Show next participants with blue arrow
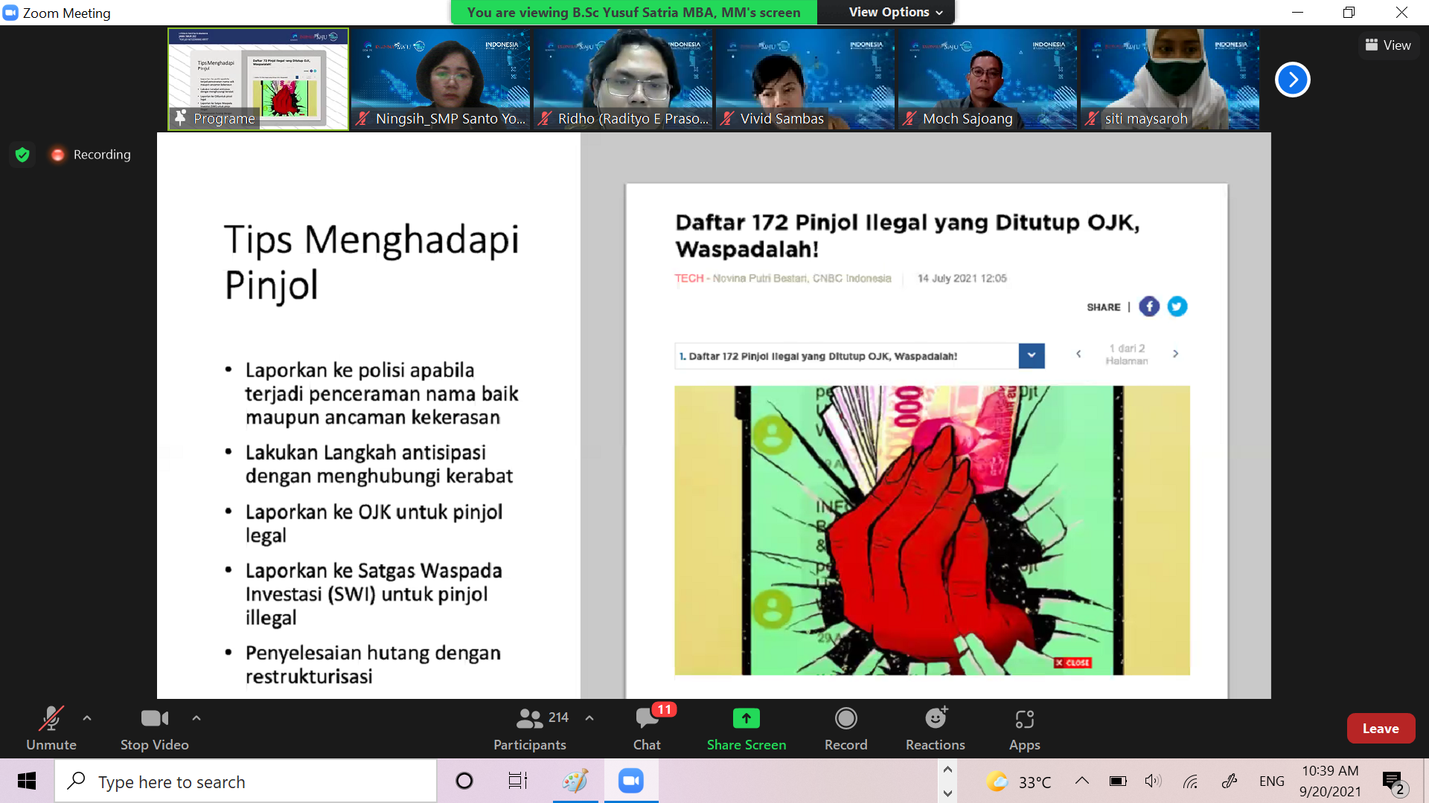This screenshot has height=803, width=1429. point(1293,80)
